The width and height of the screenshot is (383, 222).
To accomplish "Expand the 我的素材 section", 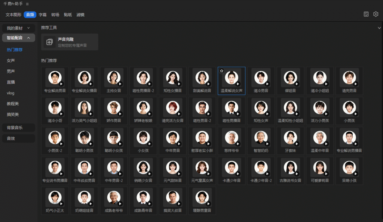I will (x=19, y=28).
